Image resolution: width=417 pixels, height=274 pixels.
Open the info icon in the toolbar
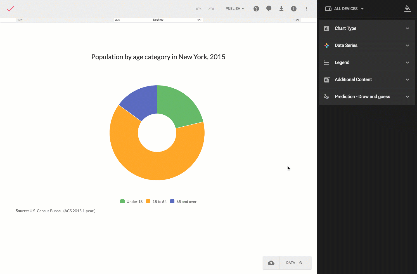click(x=294, y=8)
